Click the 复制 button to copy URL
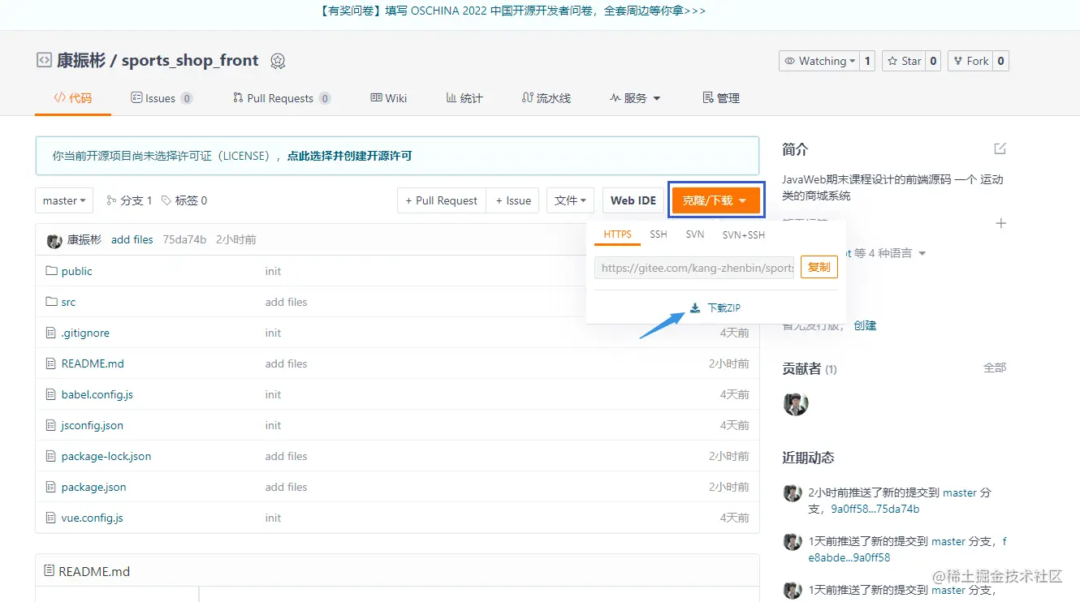Screen dimensions: 1080x602 pos(819,267)
